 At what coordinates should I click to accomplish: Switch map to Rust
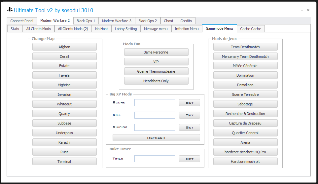coord(64,152)
